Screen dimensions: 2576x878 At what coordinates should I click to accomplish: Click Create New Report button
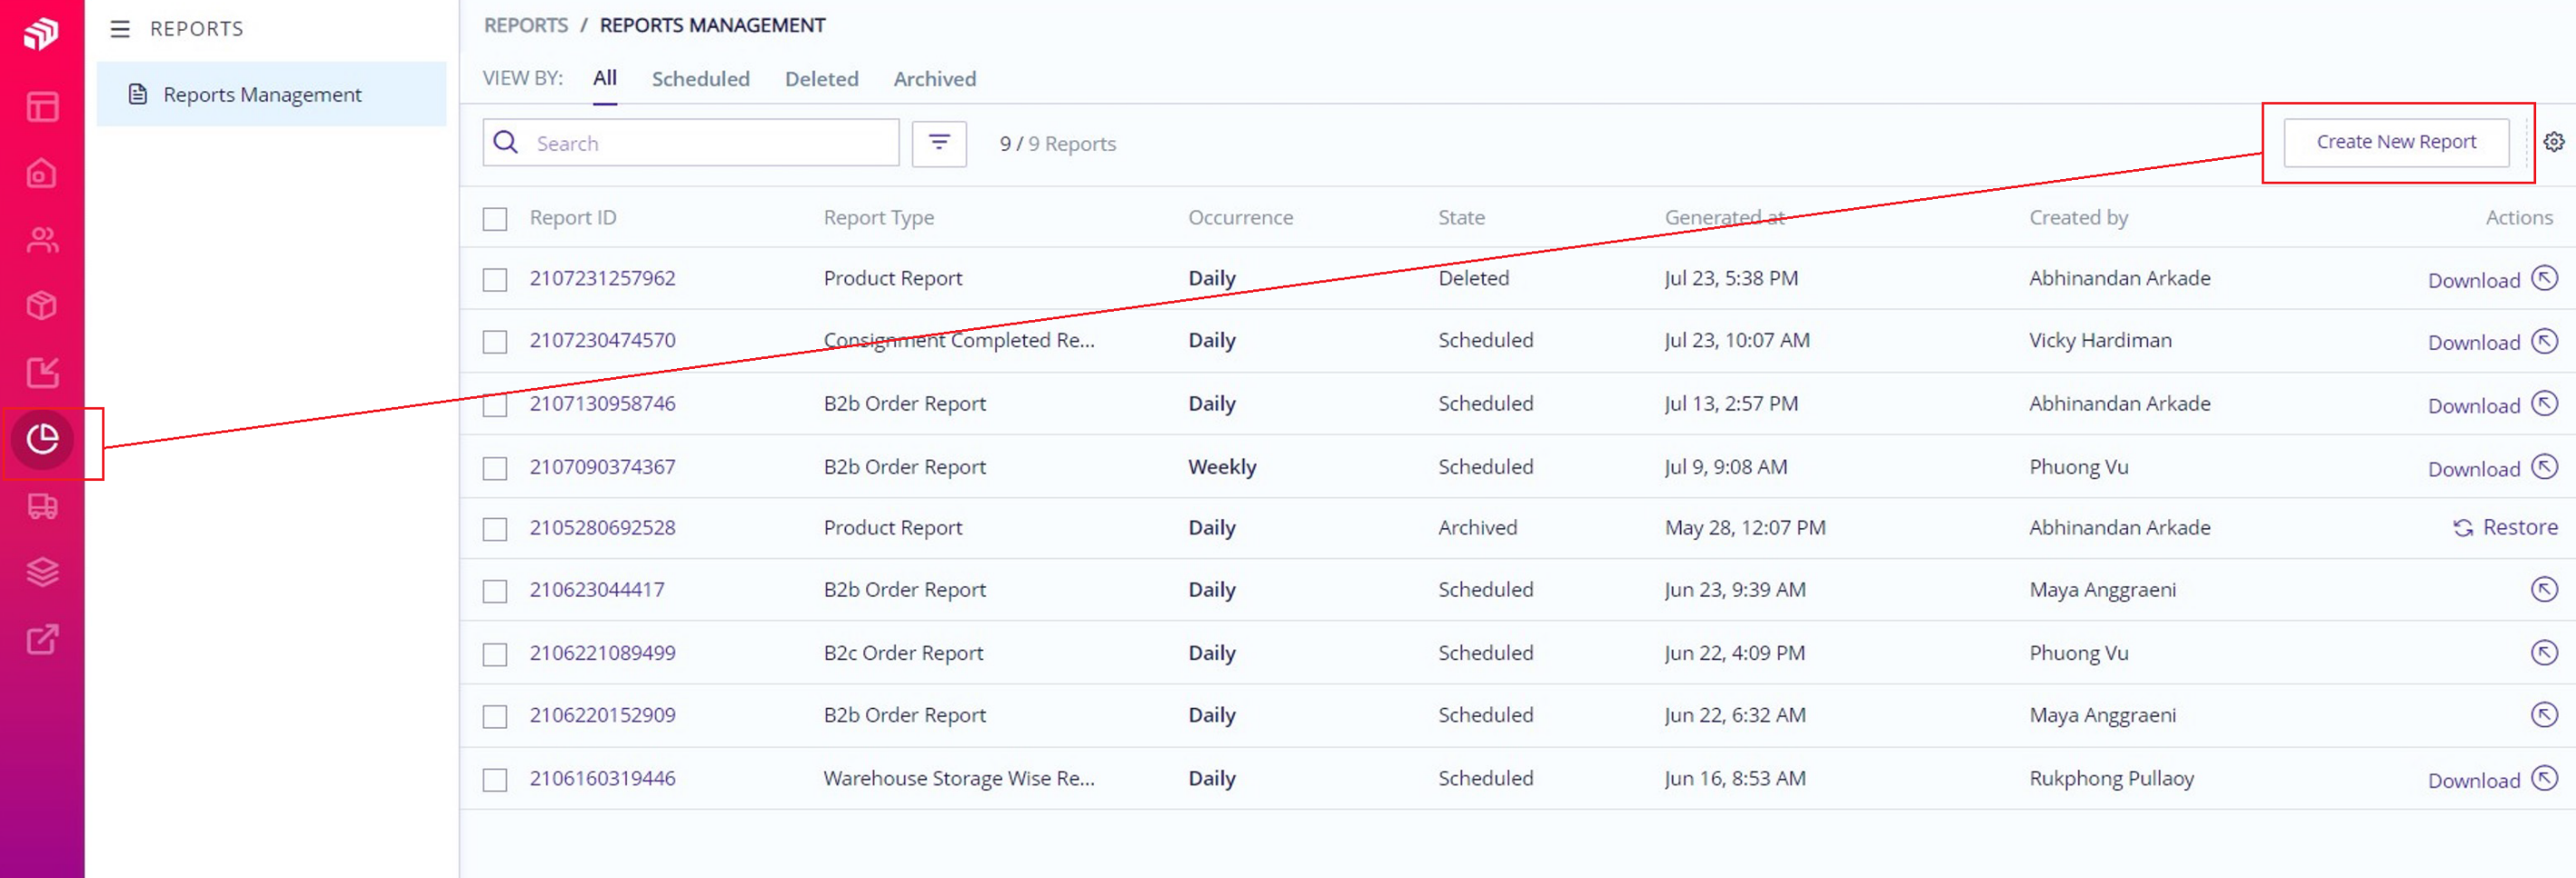[x=2396, y=142]
